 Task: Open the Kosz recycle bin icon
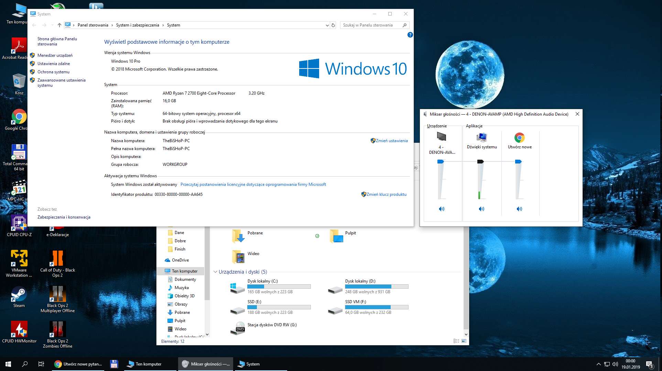pyautogui.click(x=19, y=84)
